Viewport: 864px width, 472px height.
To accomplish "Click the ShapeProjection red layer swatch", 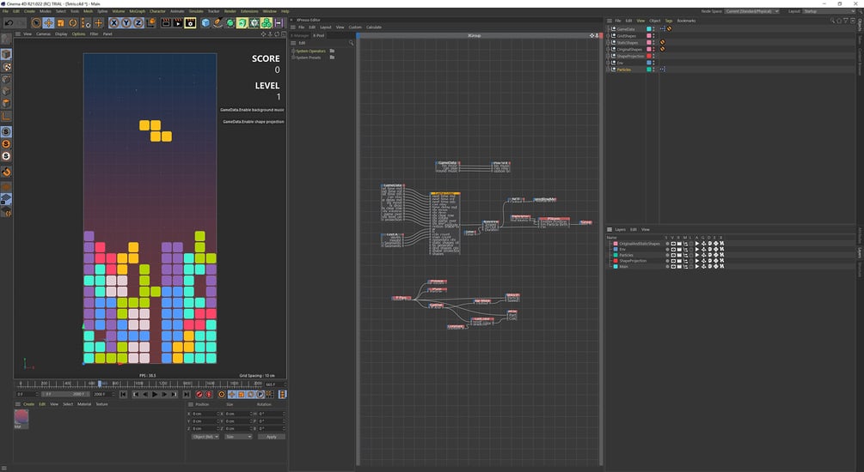I will click(x=649, y=56).
